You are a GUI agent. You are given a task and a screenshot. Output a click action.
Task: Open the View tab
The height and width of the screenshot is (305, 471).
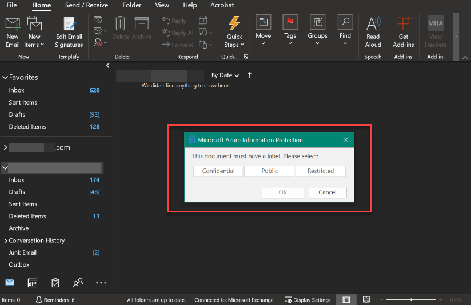pyautogui.click(x=162, y=5)
